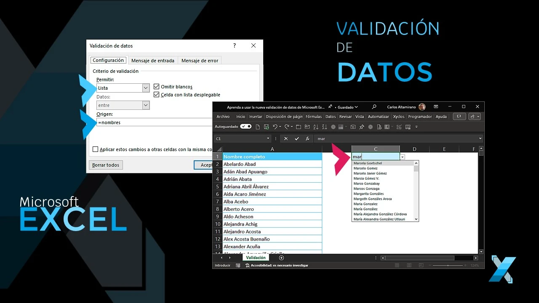The width and height of the screenshot is (539, 303).
Task: Click the Enter checkmark in formula bar
Action: pos(297,138)
